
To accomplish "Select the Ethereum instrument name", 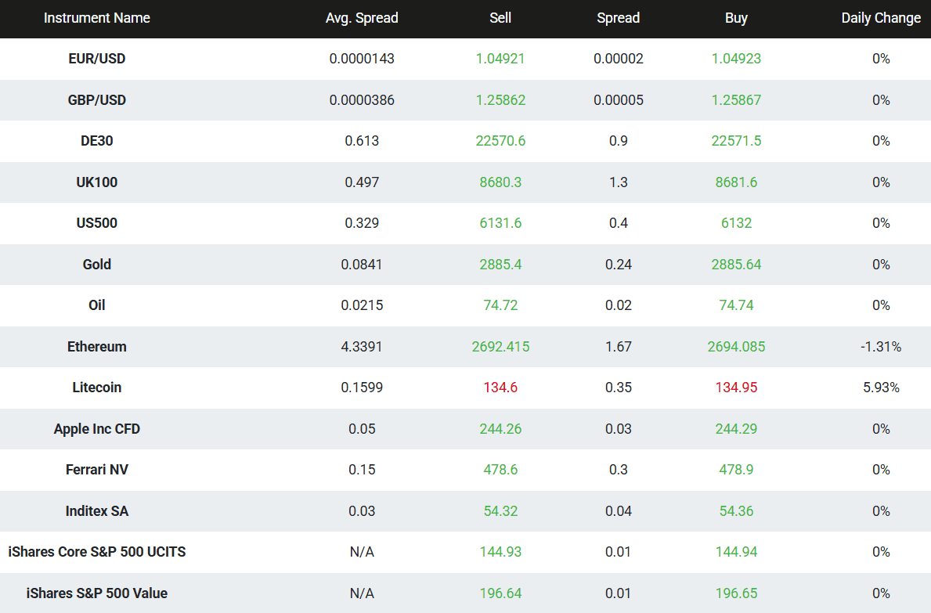I will (x=97, y=347).
